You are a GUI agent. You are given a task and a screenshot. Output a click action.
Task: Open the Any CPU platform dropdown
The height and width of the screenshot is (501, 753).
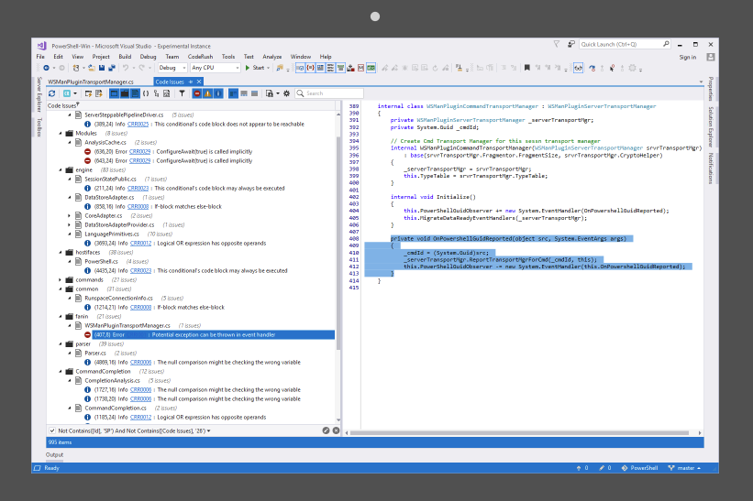(216, 68)
